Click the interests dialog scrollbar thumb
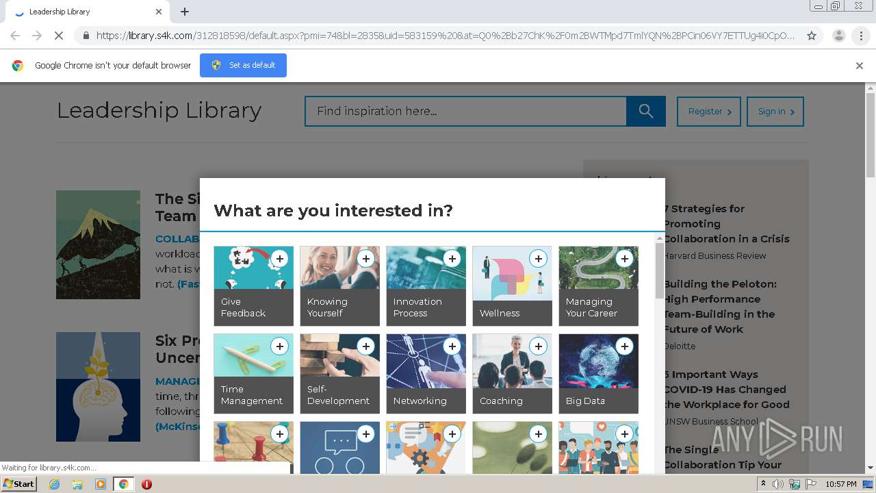Image resolution: width=876 pixels, height=493 pixels. [x=660, y=270]
